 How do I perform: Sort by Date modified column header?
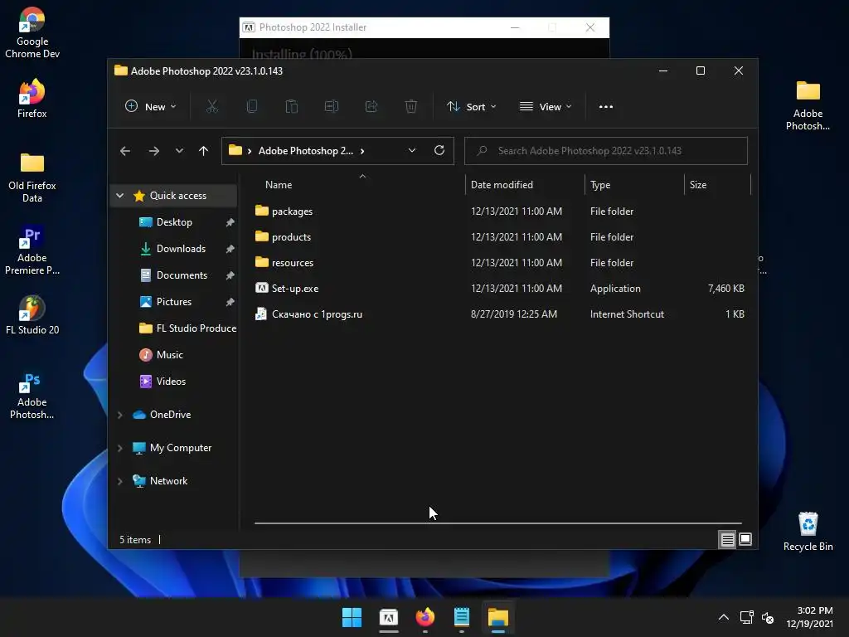pos(525,185)
